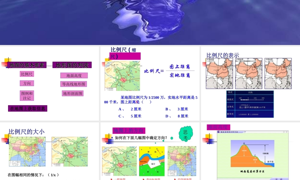The width and height of the screenshot is (300, 180).
Task: Click the 图上距离 numerator text
Action: click(180, 67)
